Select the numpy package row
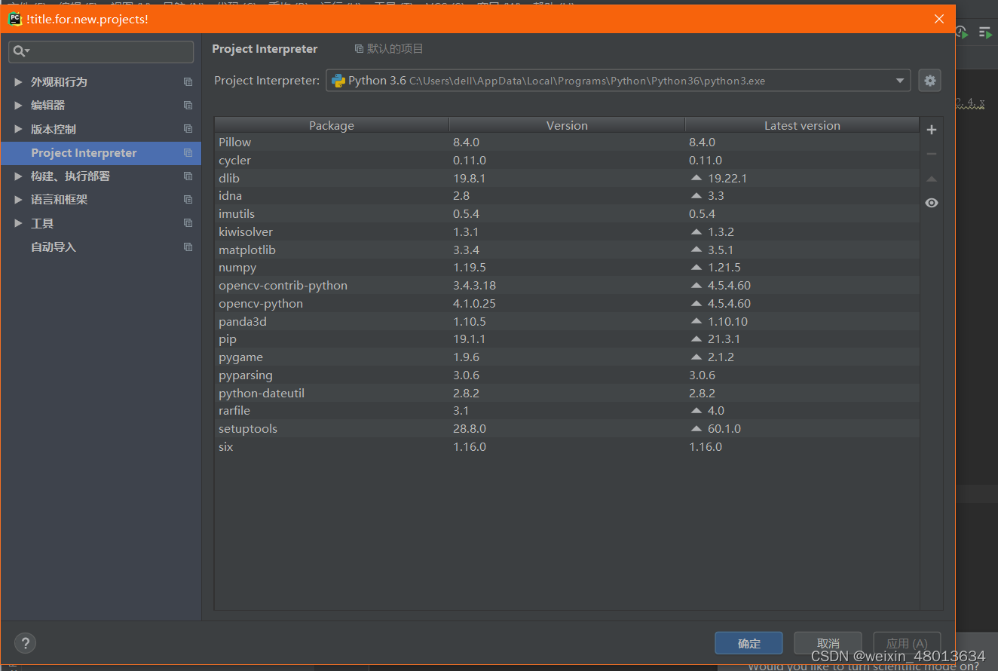 click(x=567, y=267)
